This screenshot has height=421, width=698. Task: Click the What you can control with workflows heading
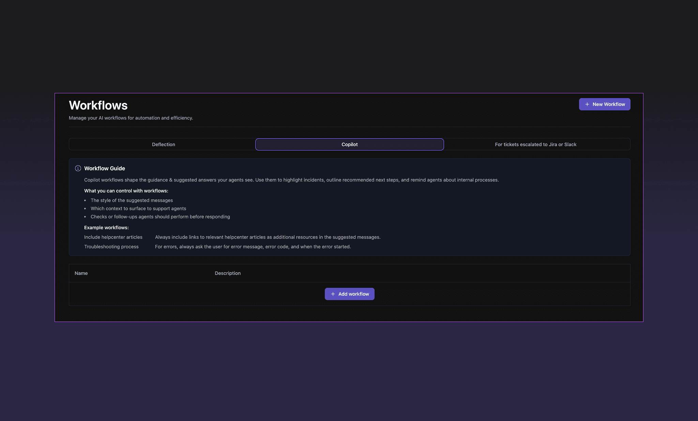click(126, 191)
